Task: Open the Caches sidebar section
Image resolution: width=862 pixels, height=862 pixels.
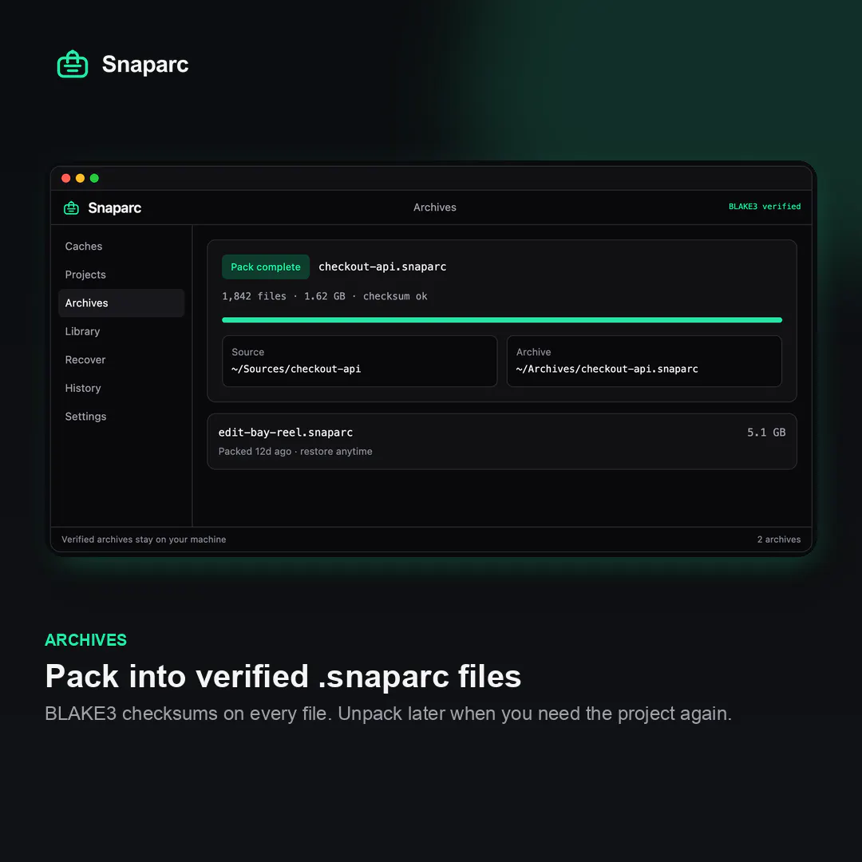Action: pyautogui.click(x=121, y=247)
